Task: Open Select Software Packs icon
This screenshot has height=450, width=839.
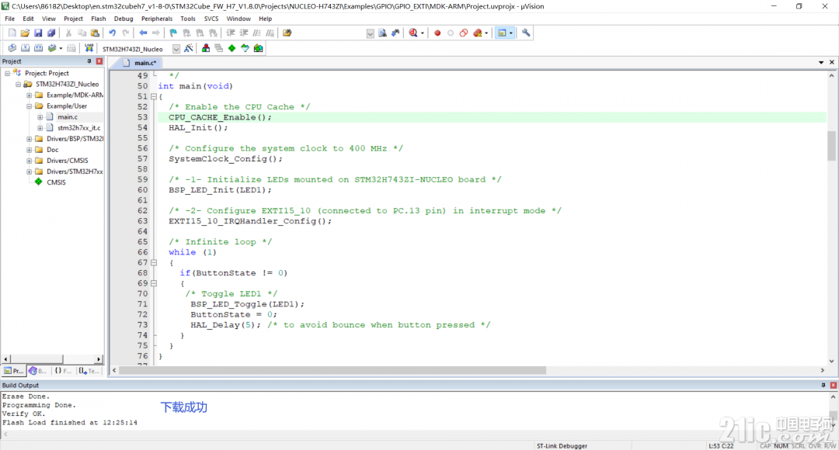Action: pyautogui.click(x=245, y=48)
